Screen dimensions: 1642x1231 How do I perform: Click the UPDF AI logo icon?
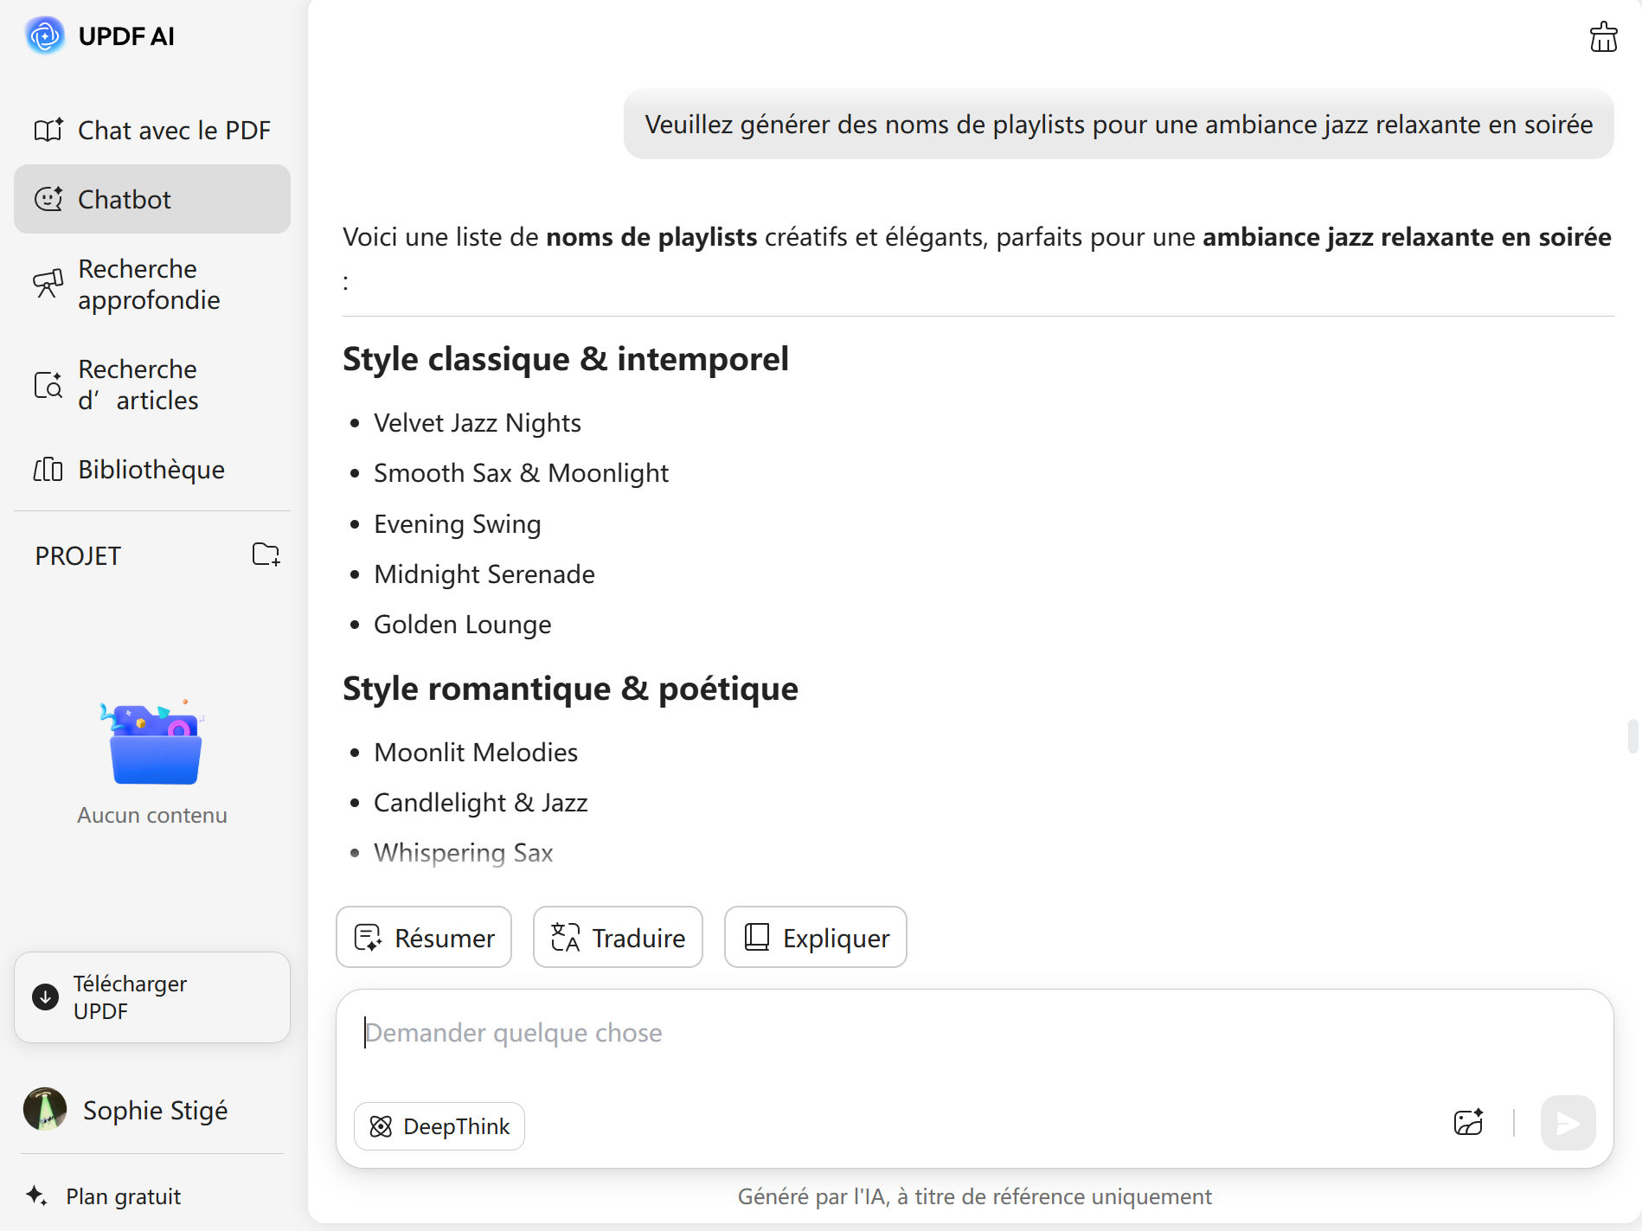45,36
